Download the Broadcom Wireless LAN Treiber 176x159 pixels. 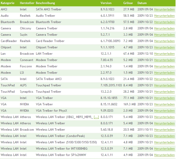point(164,130)
